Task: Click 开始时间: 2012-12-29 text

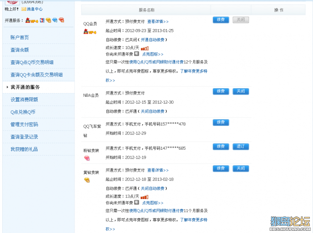Action: 126,133
